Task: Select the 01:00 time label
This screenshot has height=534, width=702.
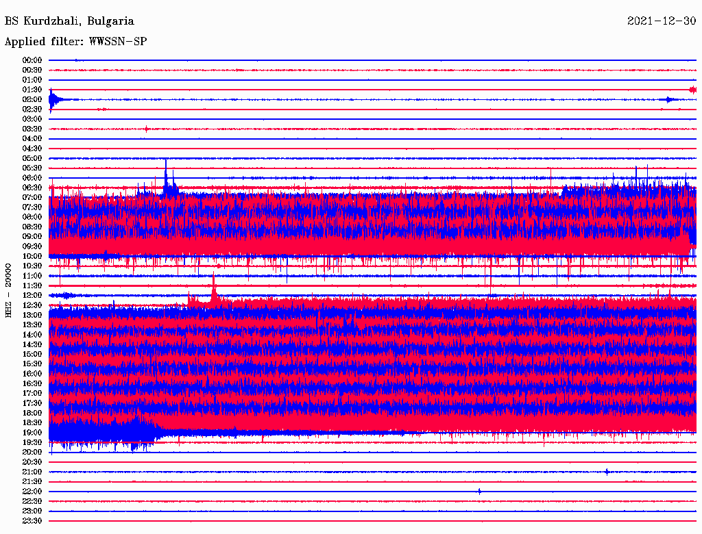Action: point(32,80)
